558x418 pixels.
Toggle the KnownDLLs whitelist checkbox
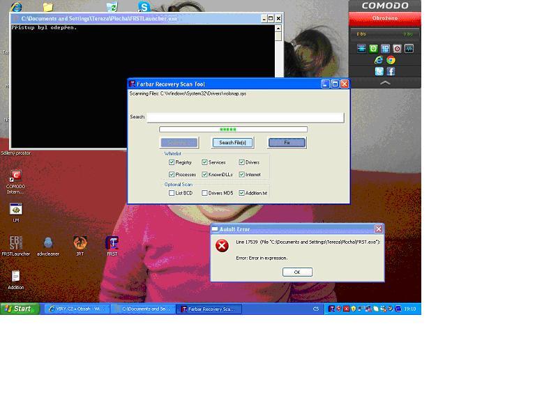coord(204,174)
